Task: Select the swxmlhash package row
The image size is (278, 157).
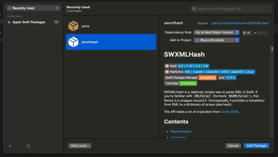Action: click(x=111, y=42)
